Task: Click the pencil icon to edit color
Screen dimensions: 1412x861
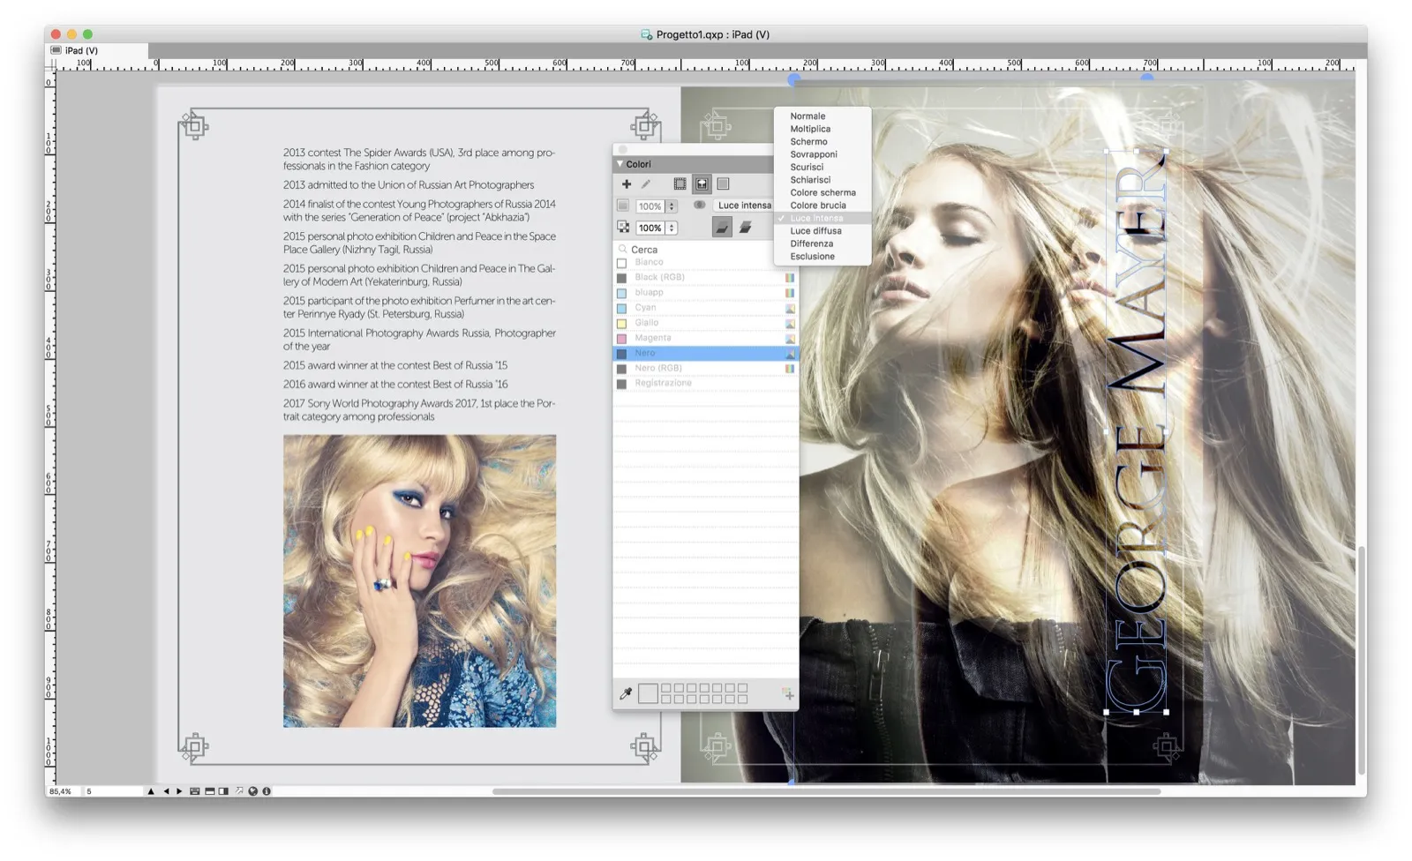Action: [646, 184]
